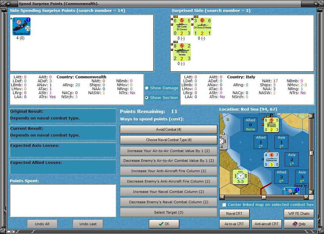Click the Allied 1 sea box section
Screen dimensions: 324x234
[x=261, y=142]
